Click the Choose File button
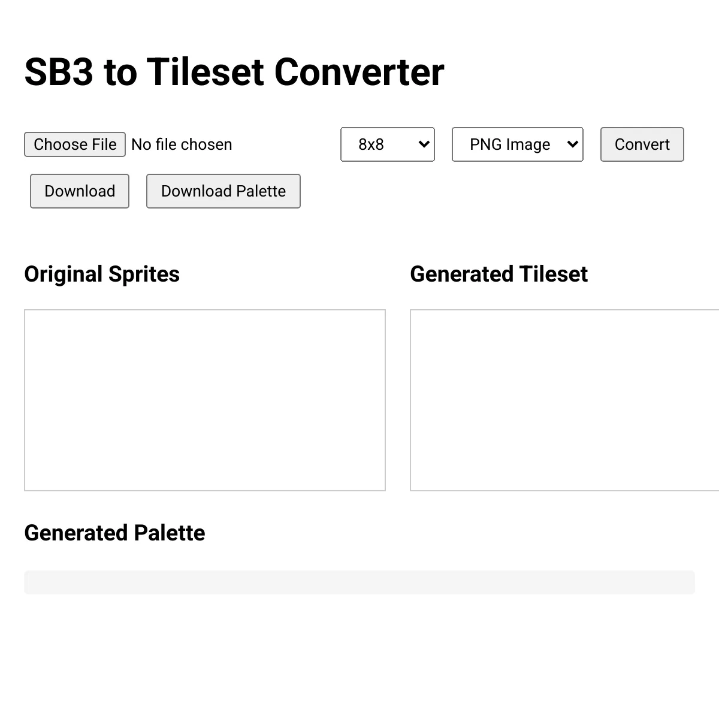The width and height of the screenshot is (719, 719). (x=75, y=144)
